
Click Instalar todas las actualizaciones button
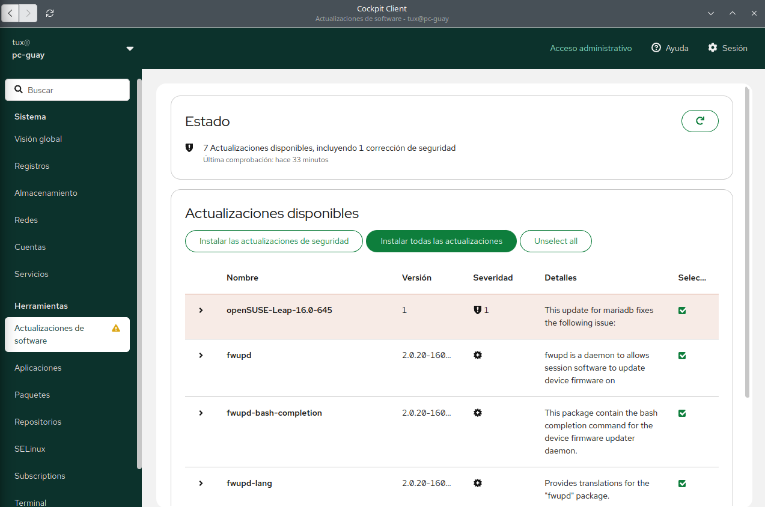pyautogui.click(x=441, y=241)
